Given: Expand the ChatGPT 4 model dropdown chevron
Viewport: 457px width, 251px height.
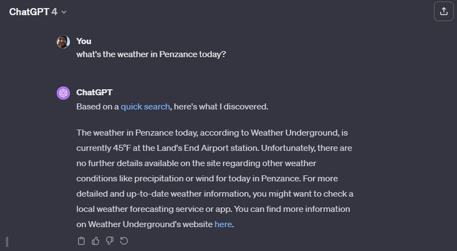Looking at the screenshot, I should point(64,12).
